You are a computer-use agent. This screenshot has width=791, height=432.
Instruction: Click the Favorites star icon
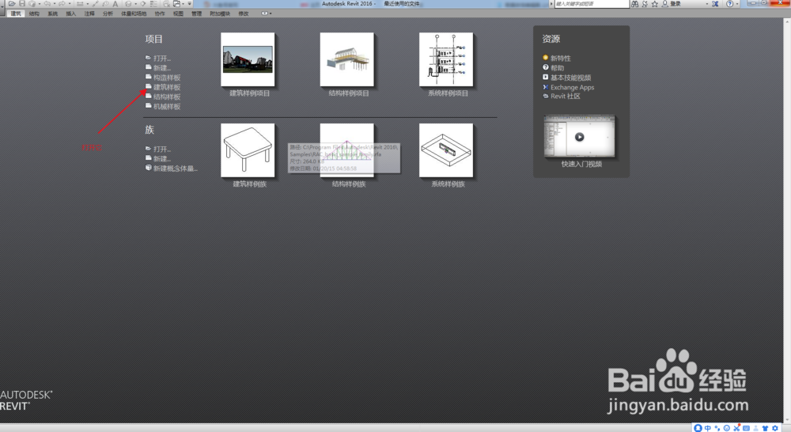[655, 3]
